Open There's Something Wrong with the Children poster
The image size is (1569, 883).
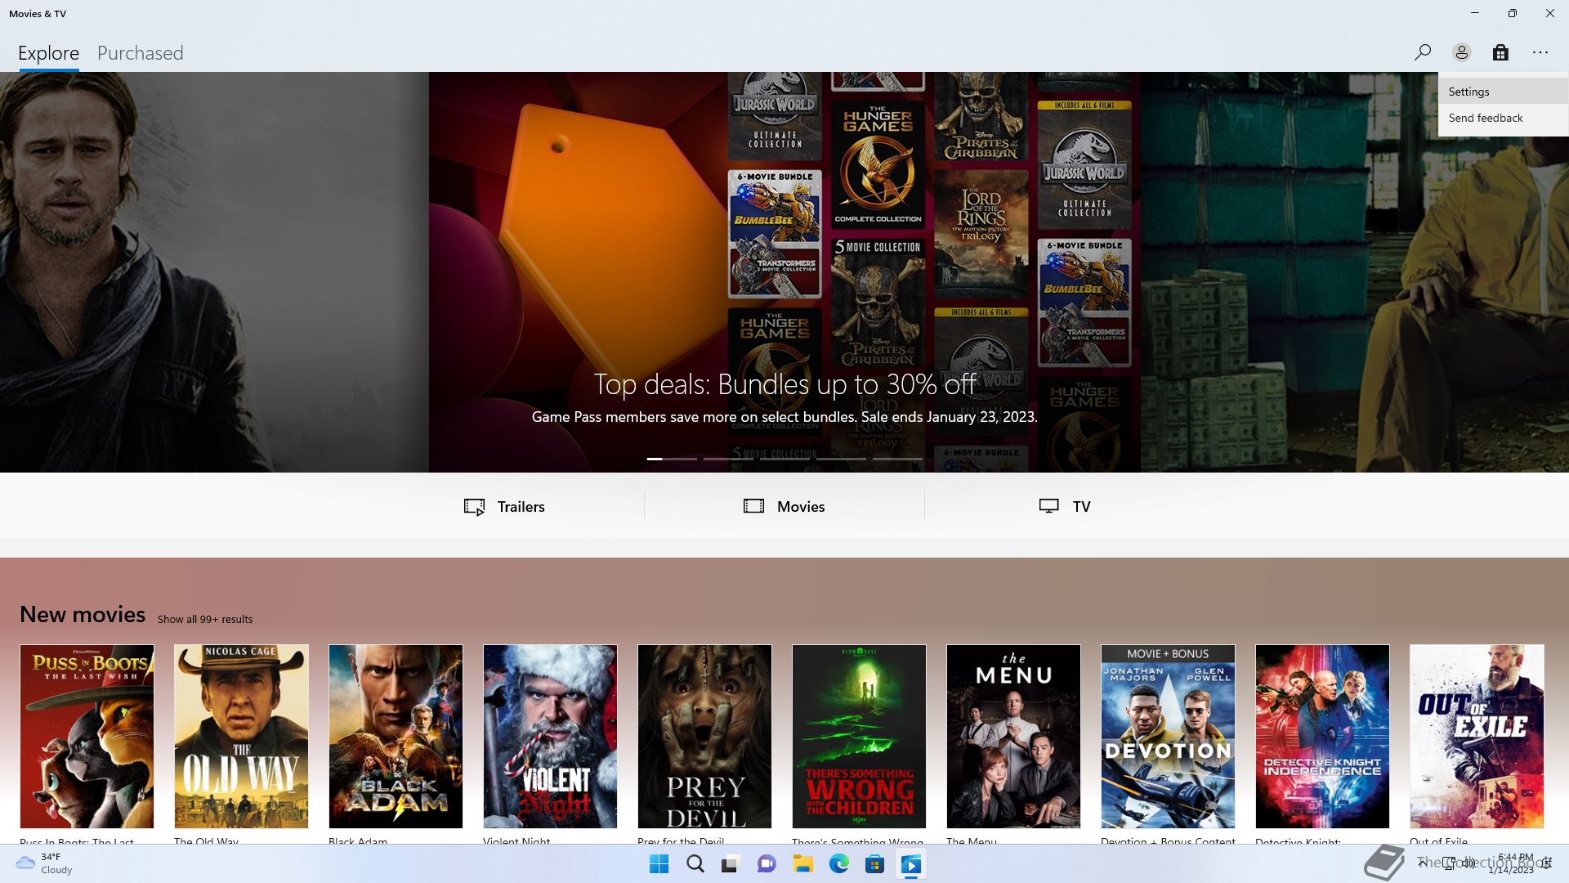[x=859, y=737]
